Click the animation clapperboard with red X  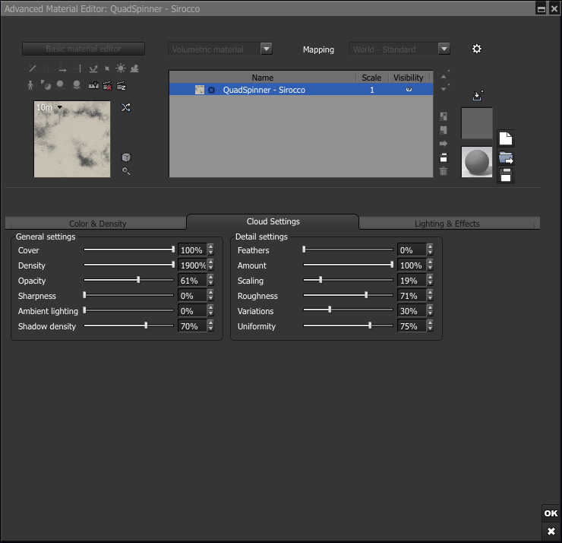107,85
